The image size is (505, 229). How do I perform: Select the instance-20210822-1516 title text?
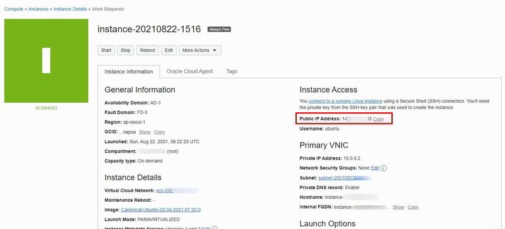click(149, 29)
